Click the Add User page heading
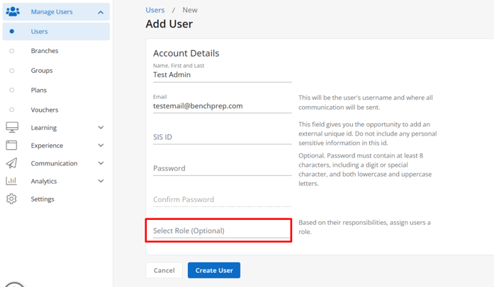 tap(169, 24)
